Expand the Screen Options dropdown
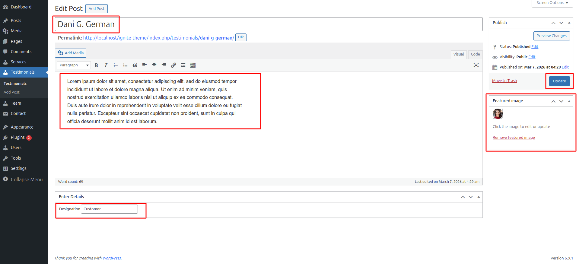The image size is (579, 264). pos(552,3)
